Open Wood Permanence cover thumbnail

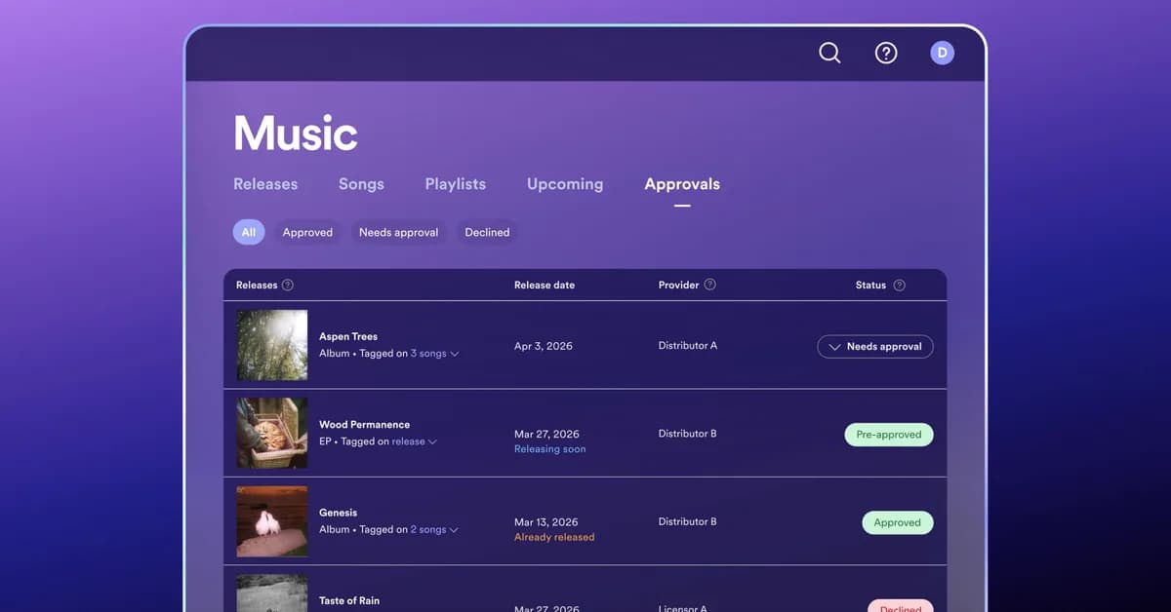(272, 433)
